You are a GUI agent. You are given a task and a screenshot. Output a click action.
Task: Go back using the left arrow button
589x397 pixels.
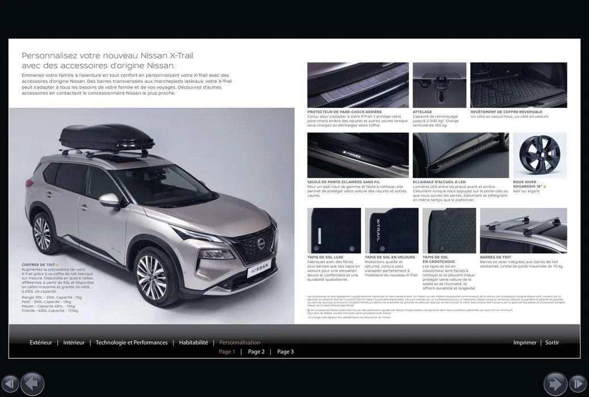[x=32, y=383]
